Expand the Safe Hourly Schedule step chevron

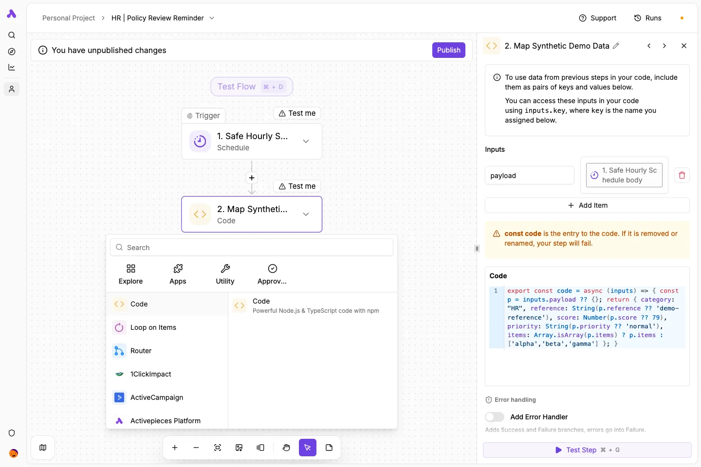pyautogui.click(x=306, y=141)
